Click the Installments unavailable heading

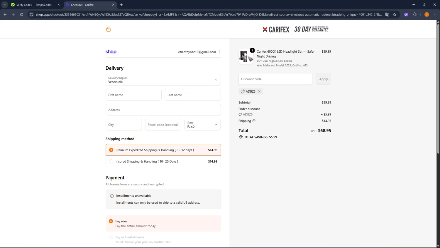coord(134,196)
